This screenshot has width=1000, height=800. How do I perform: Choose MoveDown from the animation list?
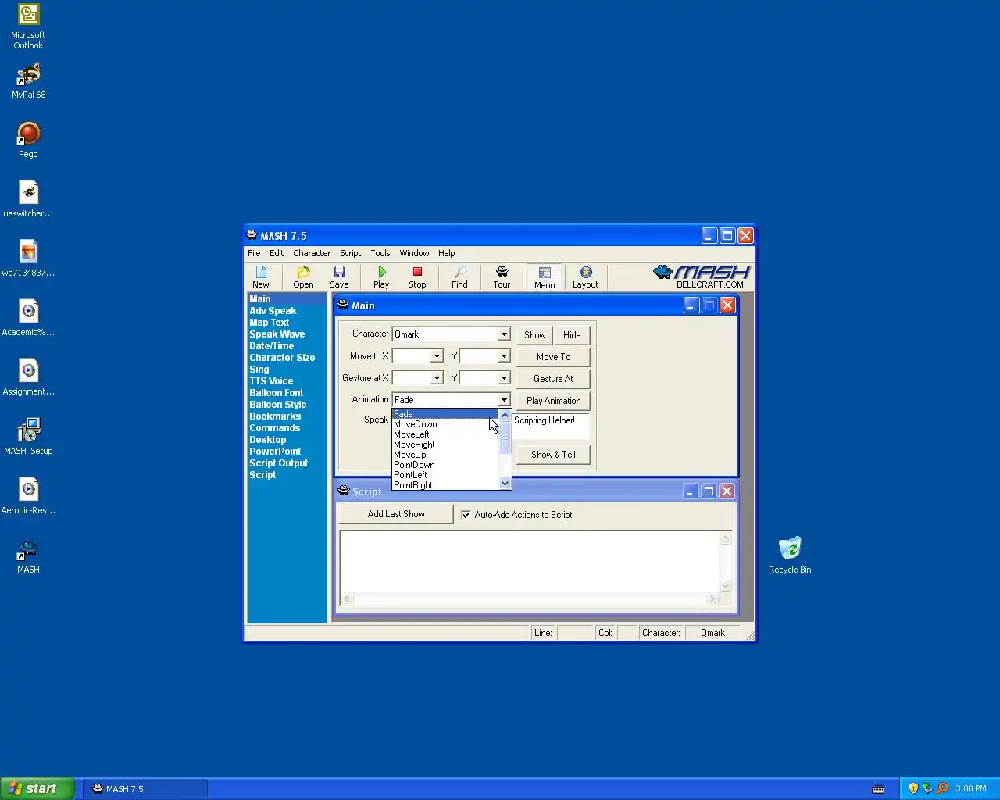pos(445,424)
